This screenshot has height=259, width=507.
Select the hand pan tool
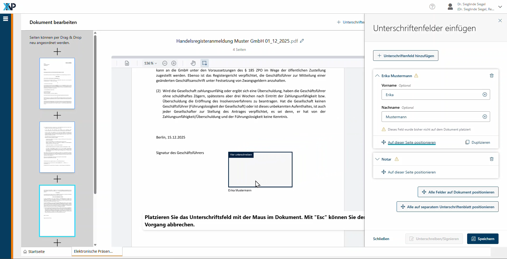pyautogui.click(x=193, y=63)
